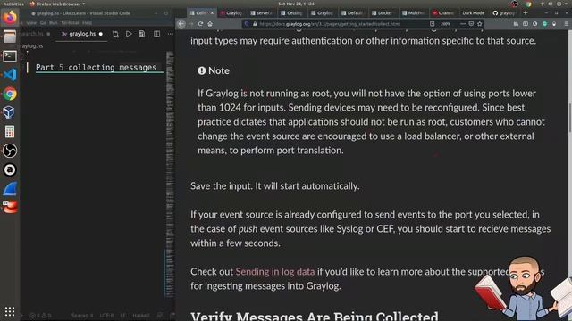Click the Firefox page vertical scrollbar

[x=569, y=118]
